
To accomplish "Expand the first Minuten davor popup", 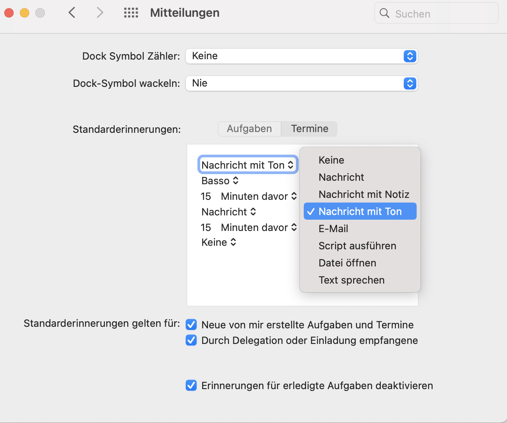I will click(259, 196).
